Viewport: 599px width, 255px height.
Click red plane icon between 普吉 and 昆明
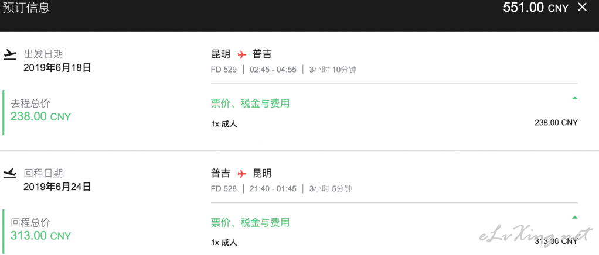(241, 174)
